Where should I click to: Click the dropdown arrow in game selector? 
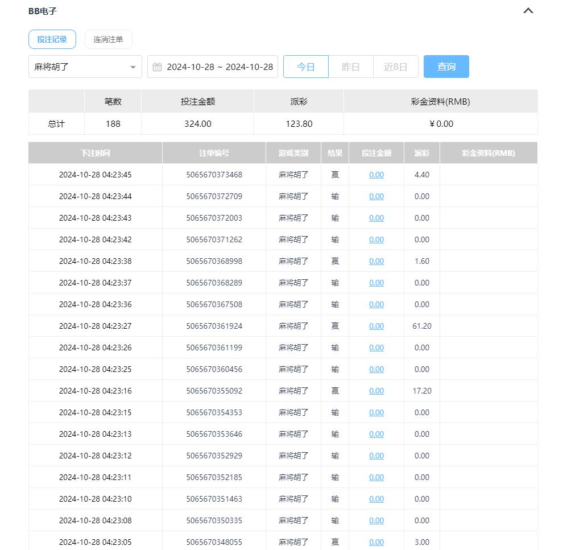tap(133, 67)
